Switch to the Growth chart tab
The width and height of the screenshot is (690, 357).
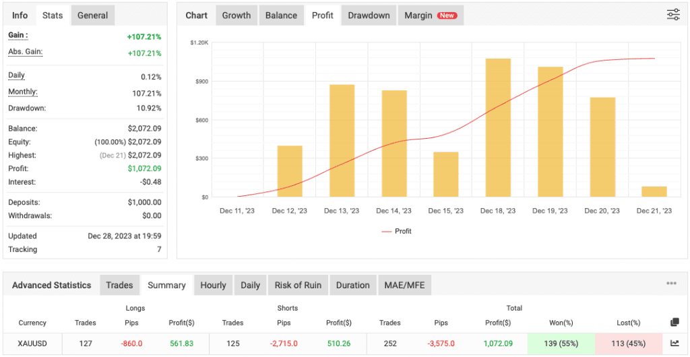pyautogui.click(x=237, y=15)
